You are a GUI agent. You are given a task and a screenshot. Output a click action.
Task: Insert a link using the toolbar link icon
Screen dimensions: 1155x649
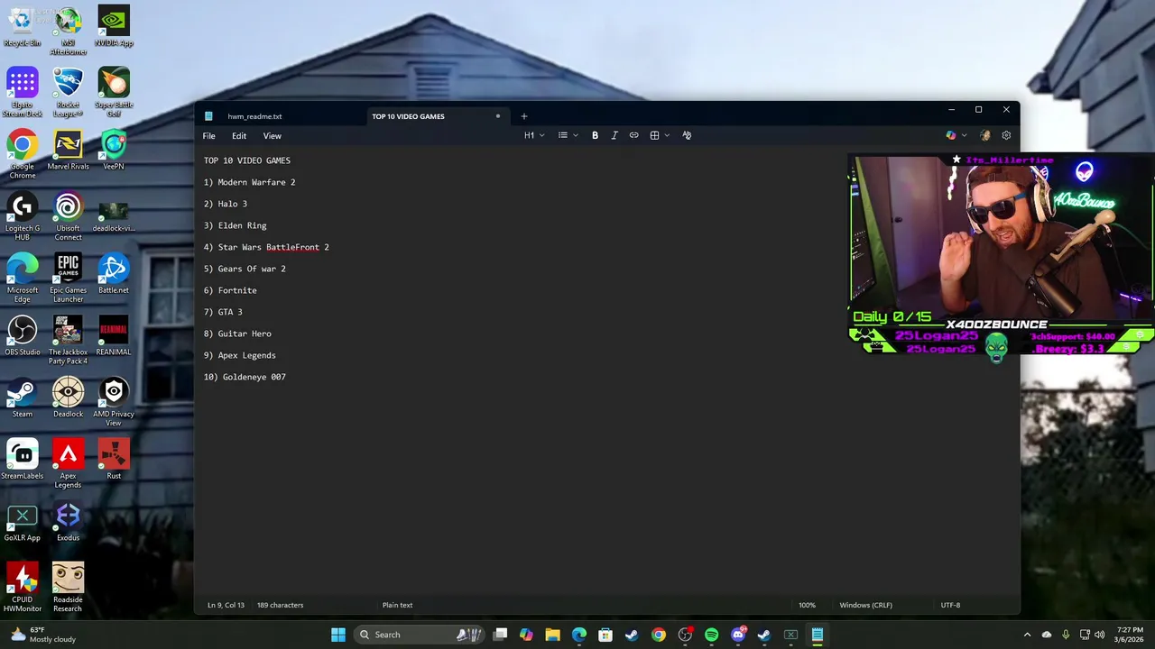633,135
